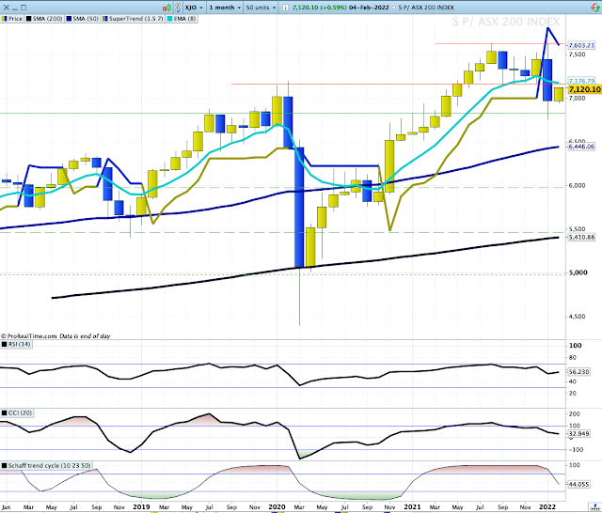
Task: Click the tall yellow November 2020 candlestick
Action: coord(389,166)
